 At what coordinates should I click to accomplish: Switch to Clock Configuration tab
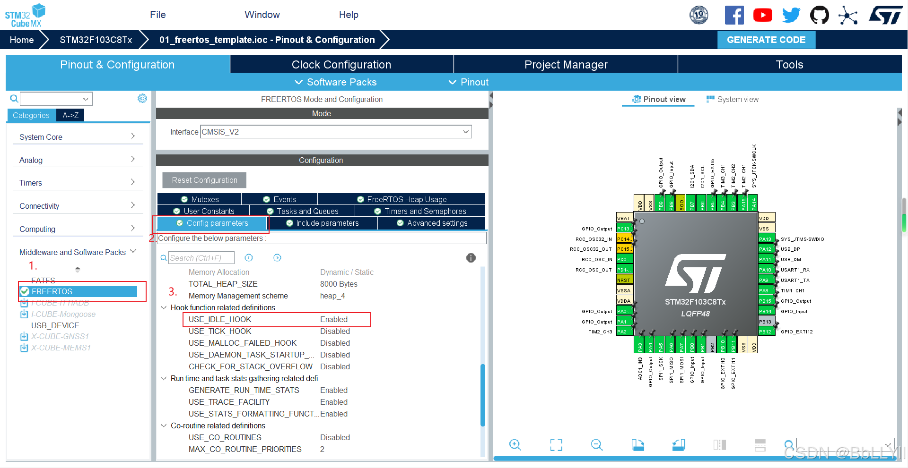coord(341,65)
